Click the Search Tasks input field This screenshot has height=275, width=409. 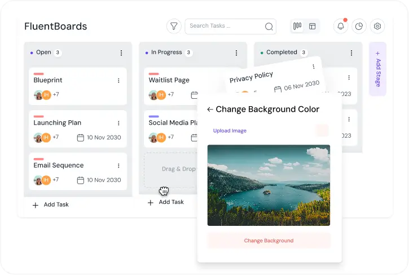point(230,26)
